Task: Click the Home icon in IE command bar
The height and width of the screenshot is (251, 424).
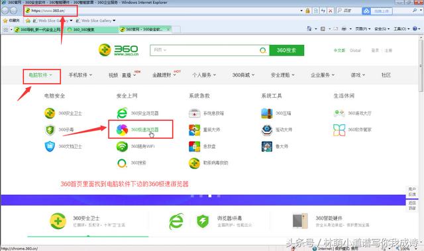Action: (x=309, y=28)
